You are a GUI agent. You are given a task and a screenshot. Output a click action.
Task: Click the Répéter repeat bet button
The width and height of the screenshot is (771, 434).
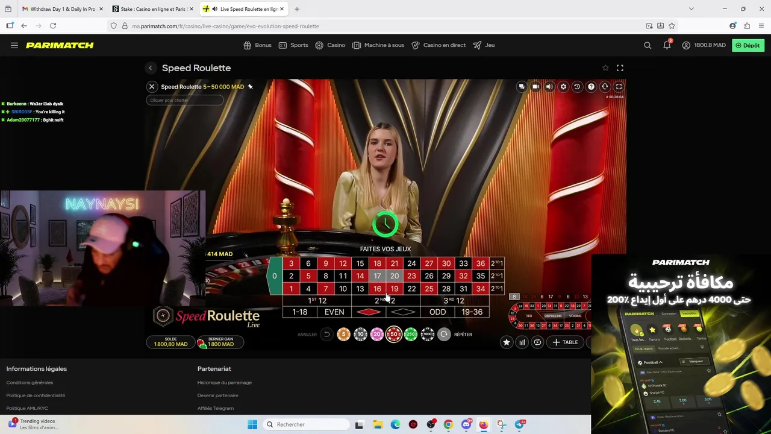click(444, 335)
